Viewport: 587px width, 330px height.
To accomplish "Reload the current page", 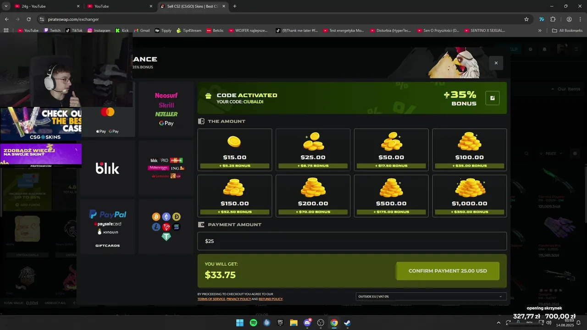I will [x=28, y=19].
